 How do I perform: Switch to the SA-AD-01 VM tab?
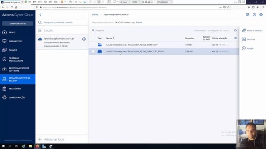149,2
